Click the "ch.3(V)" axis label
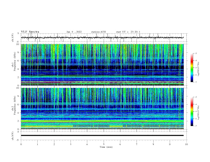210x162 pixels. 13,136
